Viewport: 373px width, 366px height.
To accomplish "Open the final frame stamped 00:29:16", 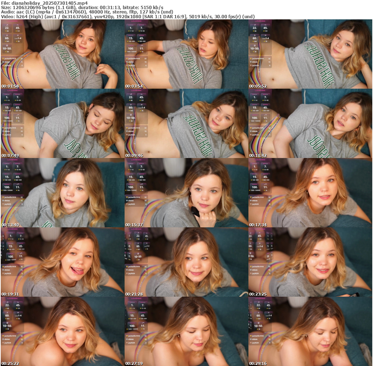I will tap(310, 331).
